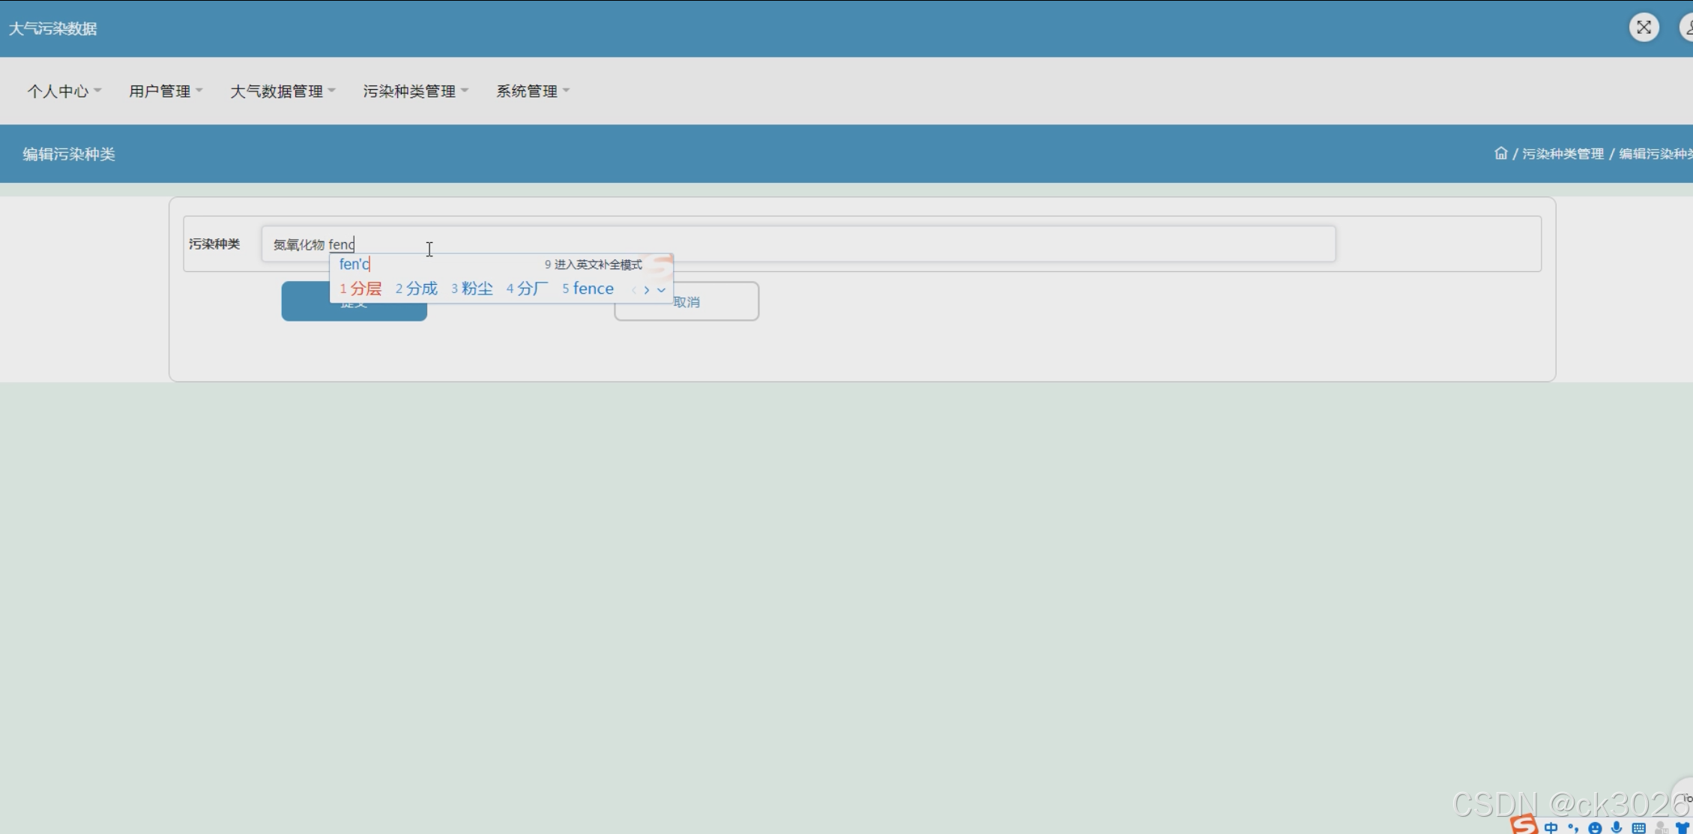Viewport: 1693px width, 834px height.
Task: Open Sogou emoji panel icon
Action: pos(1595,828)
